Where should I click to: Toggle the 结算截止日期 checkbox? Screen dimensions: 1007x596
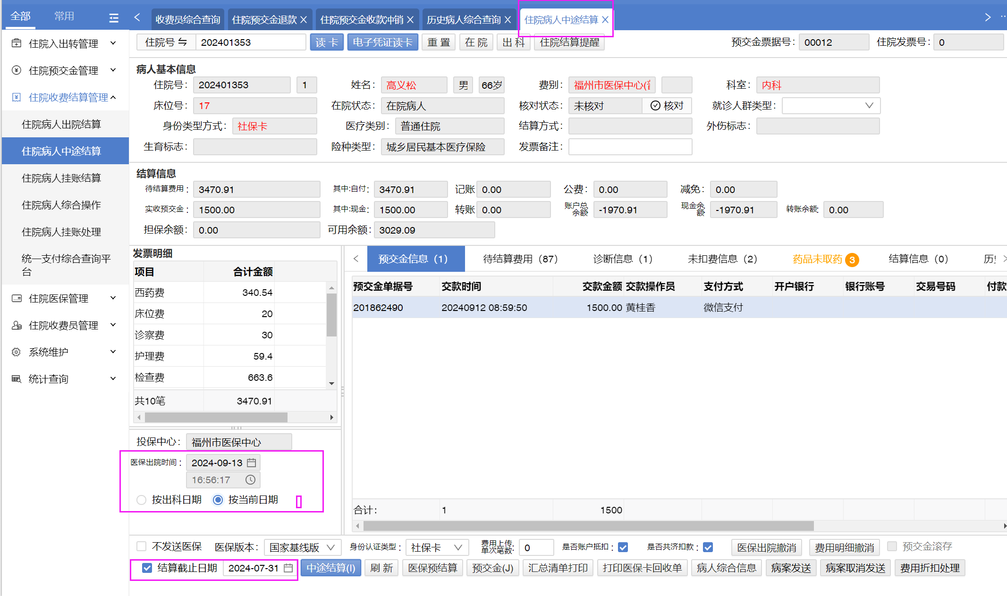click(x=147, y=568)
